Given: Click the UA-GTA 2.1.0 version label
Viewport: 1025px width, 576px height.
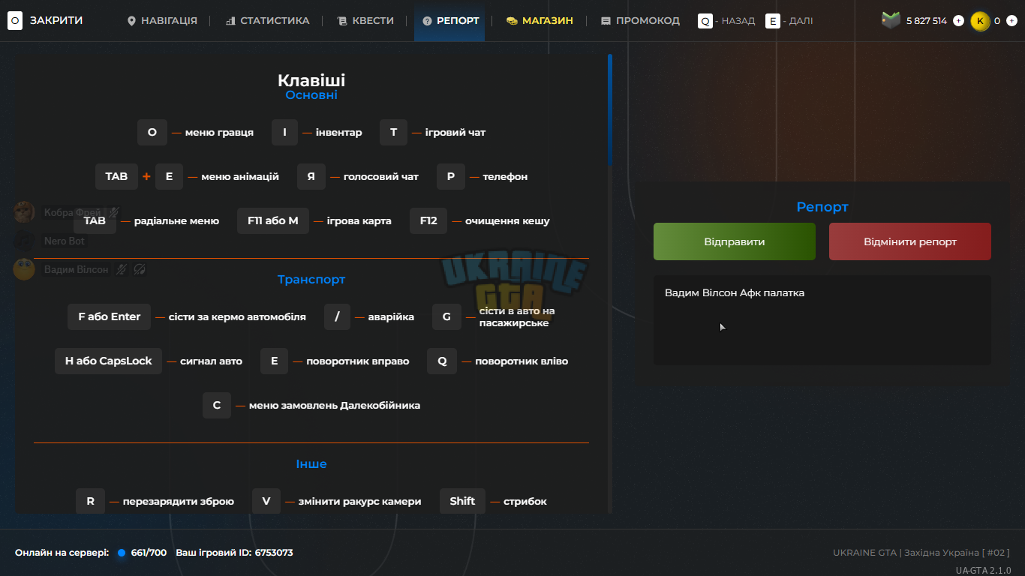Looking at the screenshot, I should pos(983,571).
